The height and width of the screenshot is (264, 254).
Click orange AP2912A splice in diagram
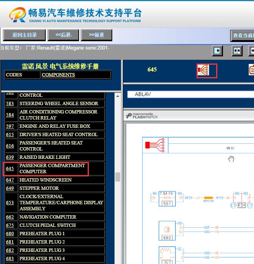pyautogui.click(x=208, y=198)
